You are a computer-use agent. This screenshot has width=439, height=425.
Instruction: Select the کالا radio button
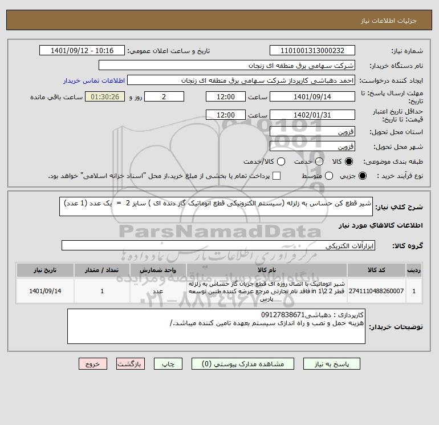click(349, 161)
